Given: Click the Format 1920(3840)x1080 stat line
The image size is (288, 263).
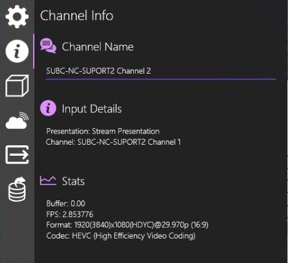Looking at the screenshot, I should 127,225.
